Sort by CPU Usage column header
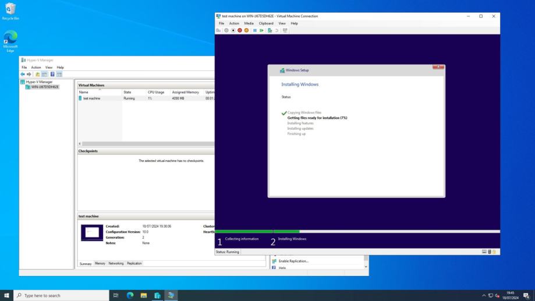 click(x=155, y=92)
